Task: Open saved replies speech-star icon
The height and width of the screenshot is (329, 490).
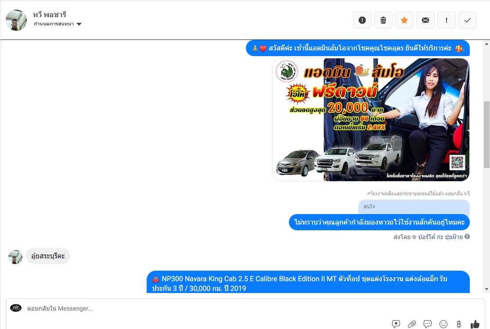Action: 396,324
